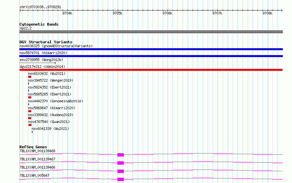Click the RefSeq Genes track title
This screenshot has height=183, width=292.
click(x=33, y=147)
